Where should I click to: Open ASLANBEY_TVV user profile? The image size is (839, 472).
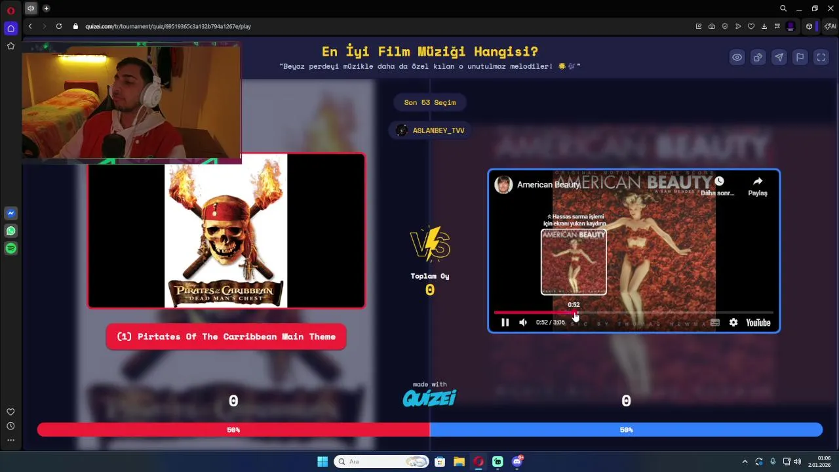pyautogui.click(x=430, y=130)
